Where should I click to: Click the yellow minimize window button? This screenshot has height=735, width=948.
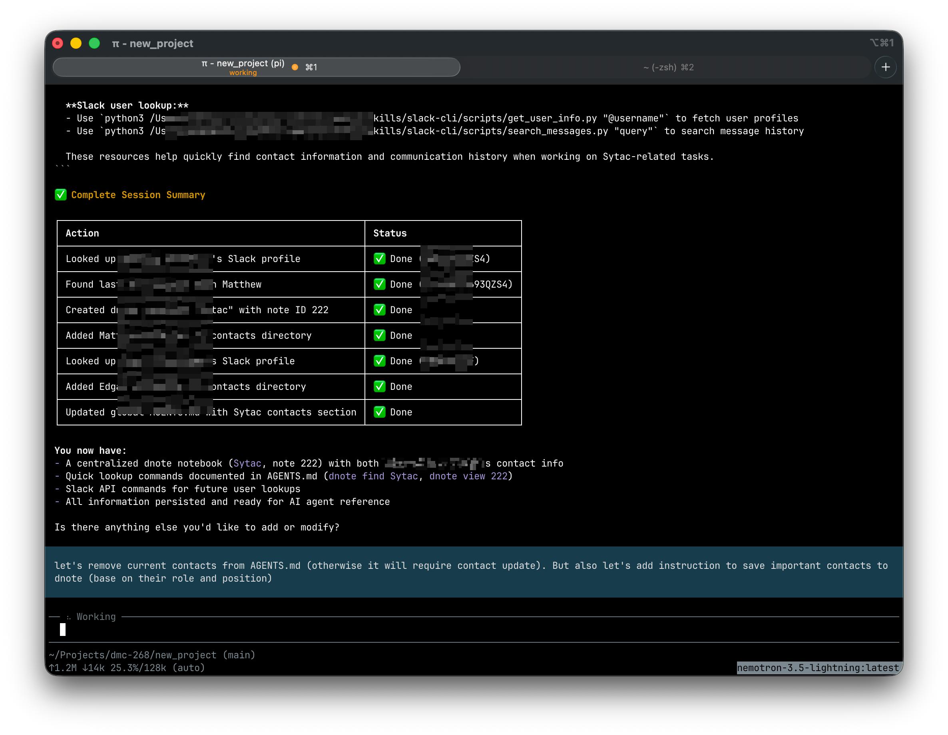pos(76,44)
